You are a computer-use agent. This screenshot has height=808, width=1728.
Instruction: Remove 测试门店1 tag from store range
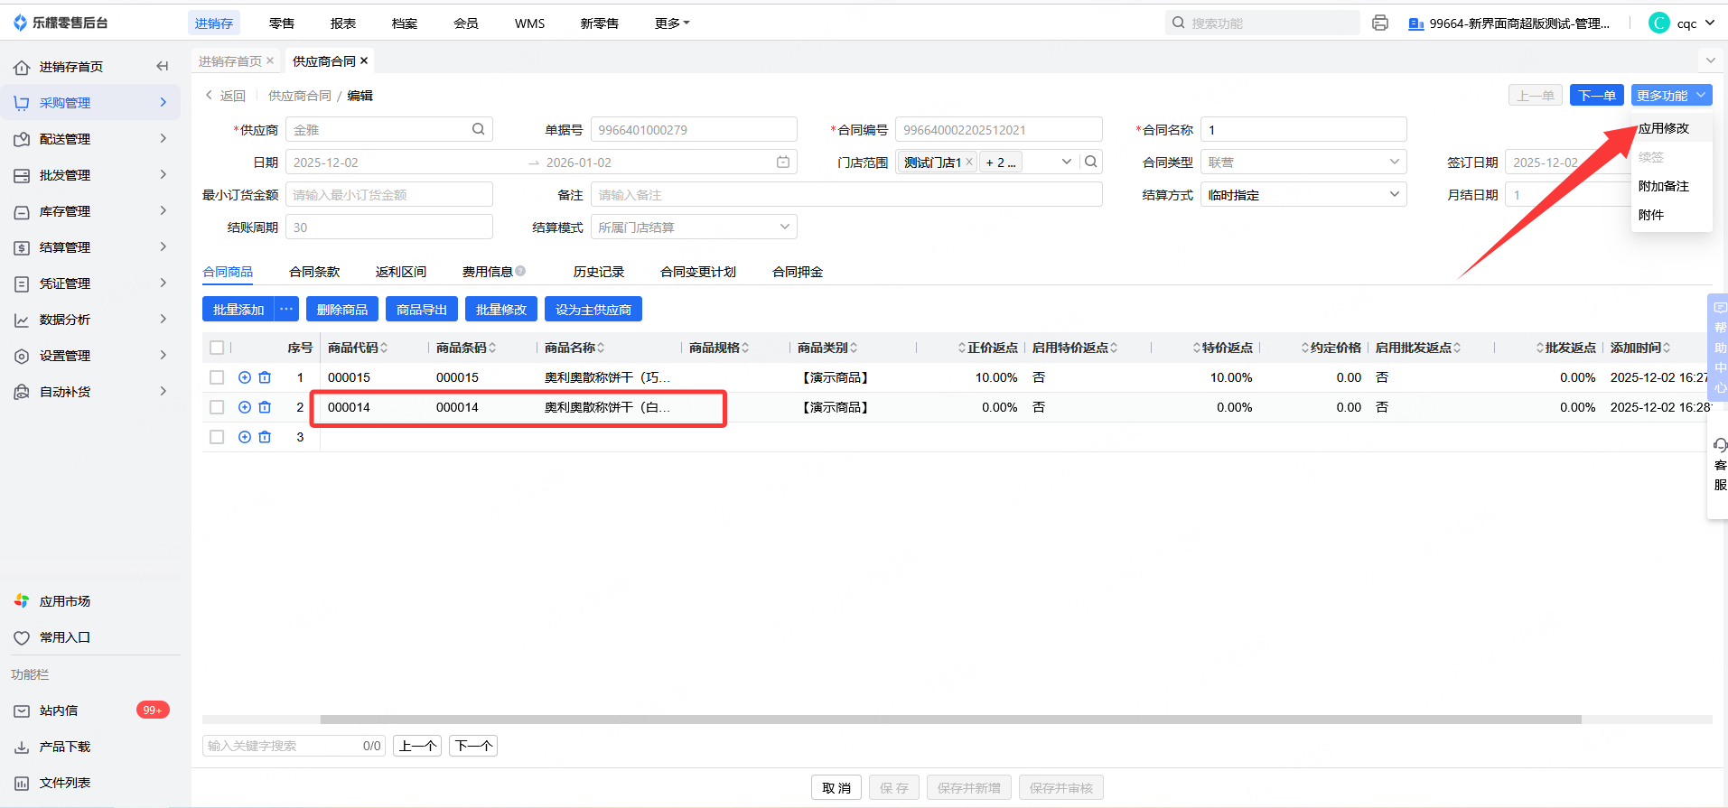click(969, 162)
